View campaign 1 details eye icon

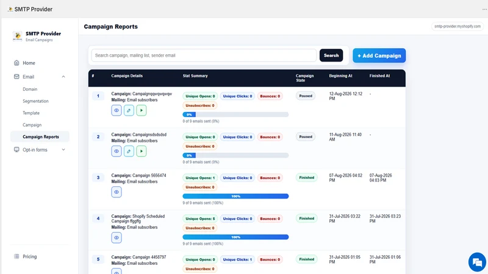[x=117, y=110]
